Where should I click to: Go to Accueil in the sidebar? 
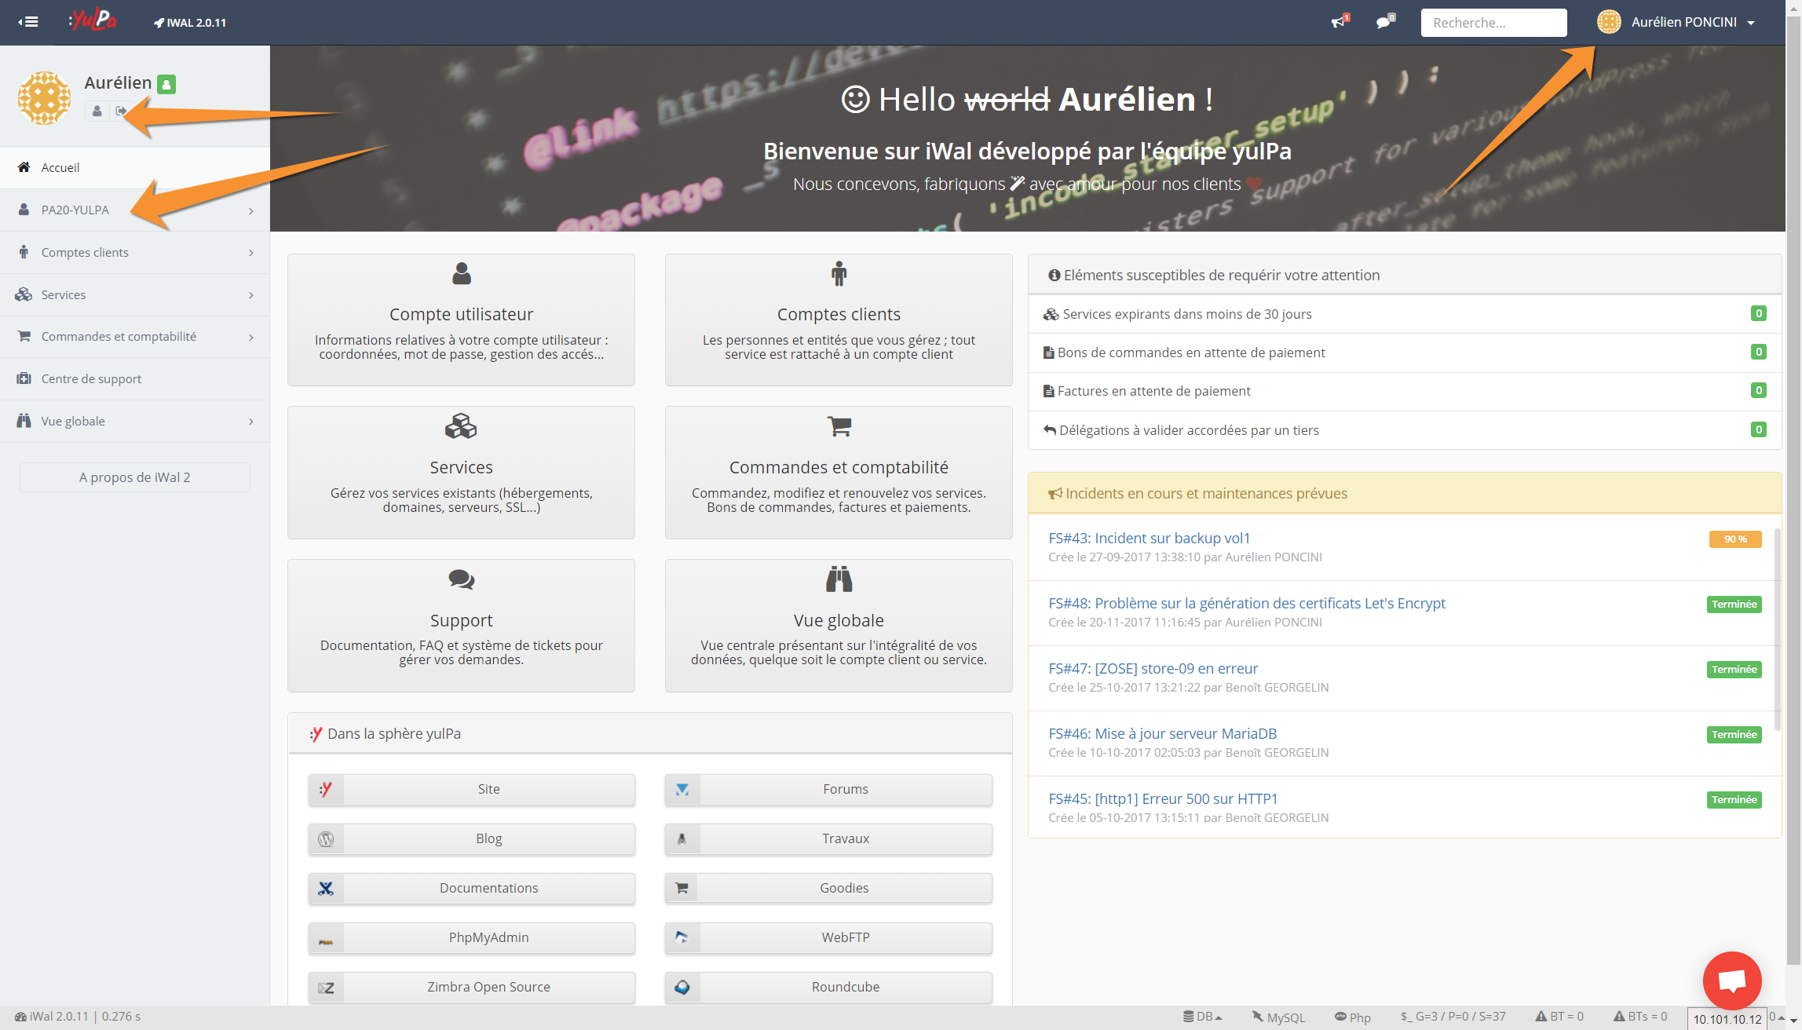[x=135, y=167]
